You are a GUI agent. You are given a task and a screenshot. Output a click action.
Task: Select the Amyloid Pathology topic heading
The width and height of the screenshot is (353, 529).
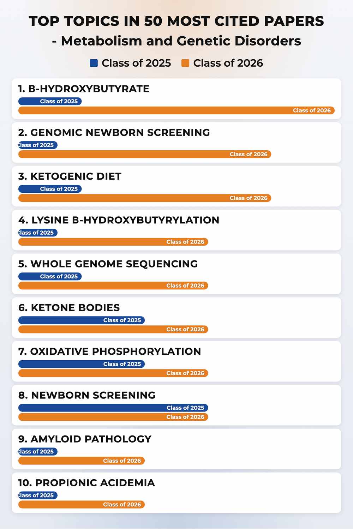85,439
